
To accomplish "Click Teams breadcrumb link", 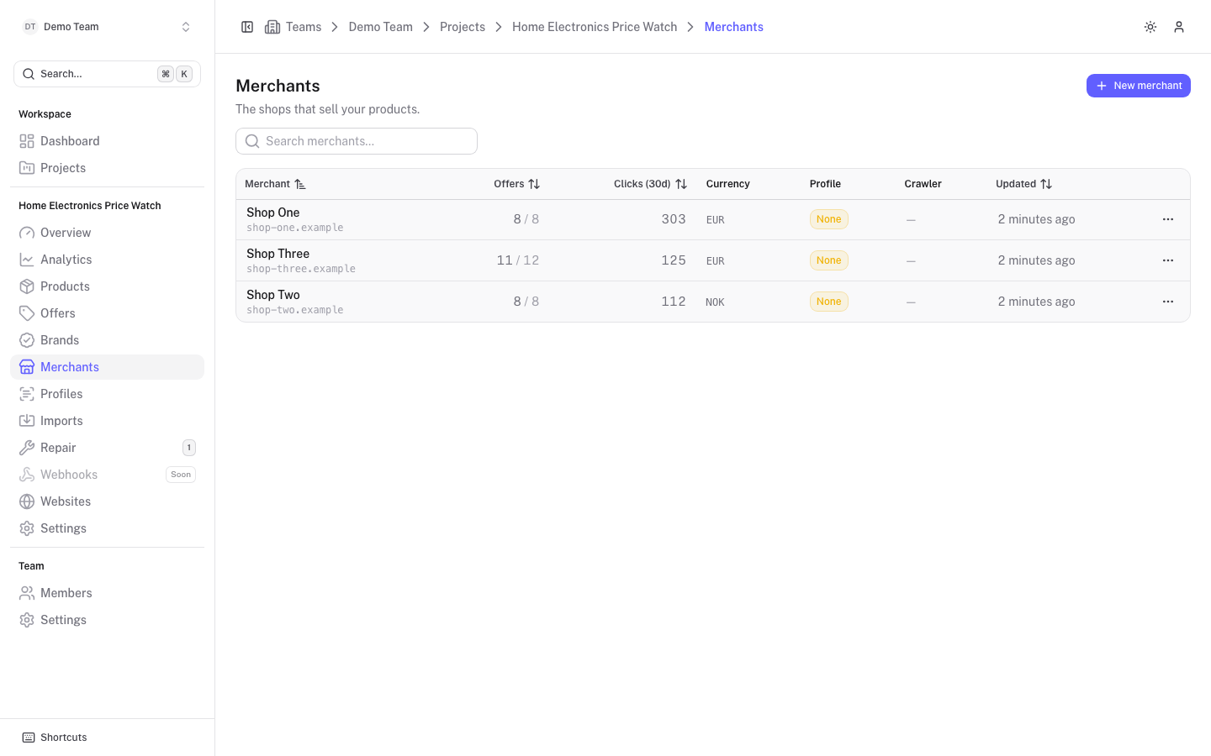I will 304,27.
